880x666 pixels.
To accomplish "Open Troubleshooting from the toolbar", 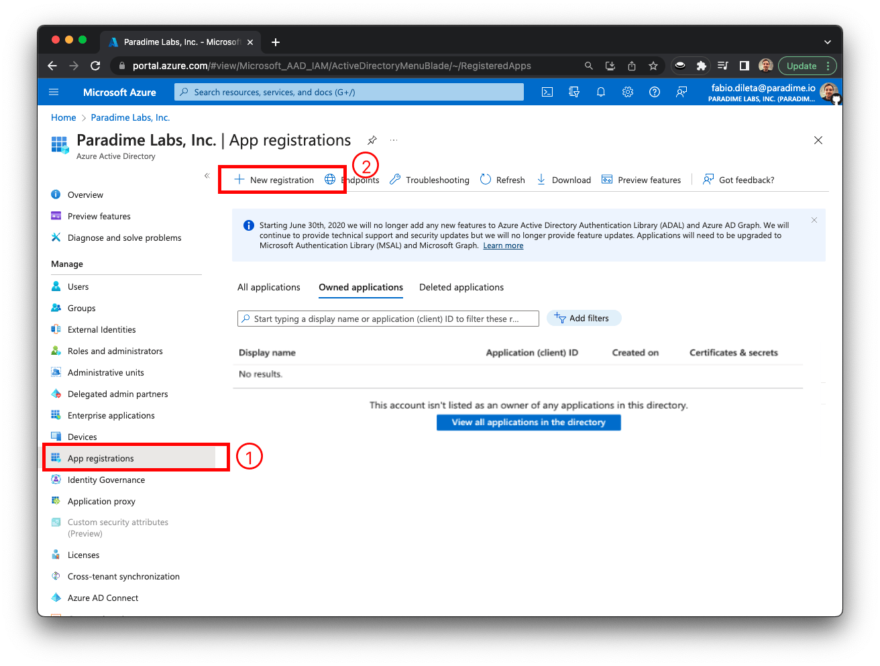I will coord(429,180).
